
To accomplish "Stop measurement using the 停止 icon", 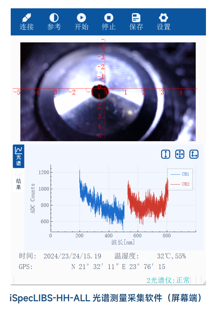I will [108, 18].
